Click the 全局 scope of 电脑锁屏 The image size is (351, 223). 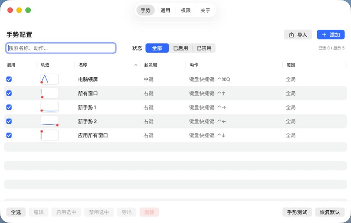(291, 79)
